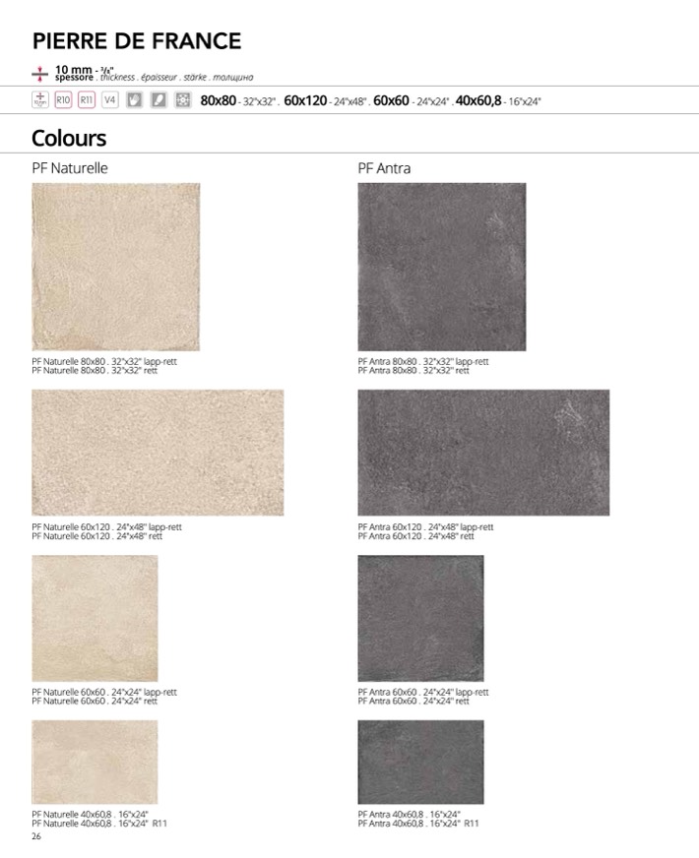Open the PF Antra 60x120 tile image

483,453
